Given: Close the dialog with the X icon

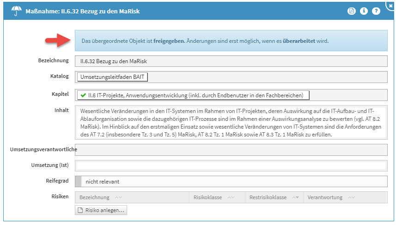Looking at the screenshot, I should point(391,6).
